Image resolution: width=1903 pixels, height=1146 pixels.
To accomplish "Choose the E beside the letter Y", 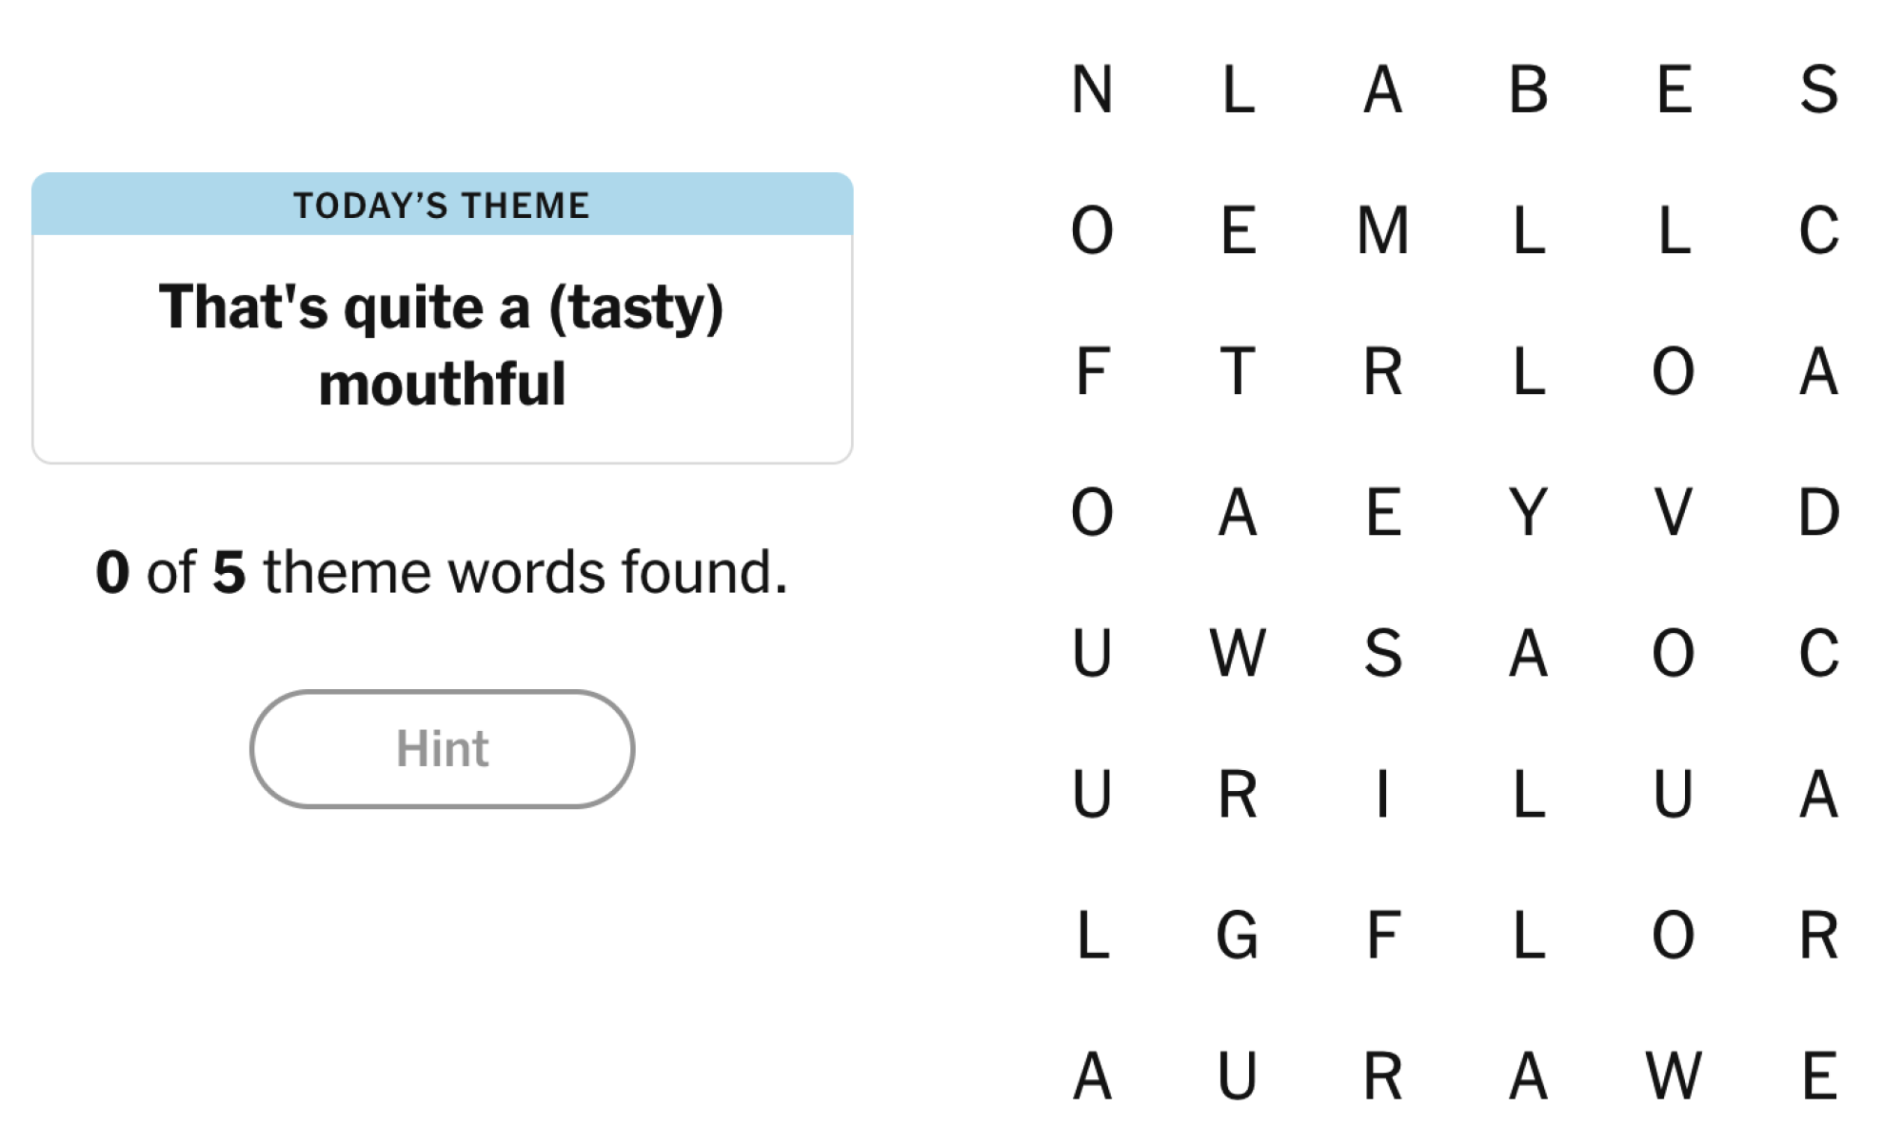I will 1382,512.
